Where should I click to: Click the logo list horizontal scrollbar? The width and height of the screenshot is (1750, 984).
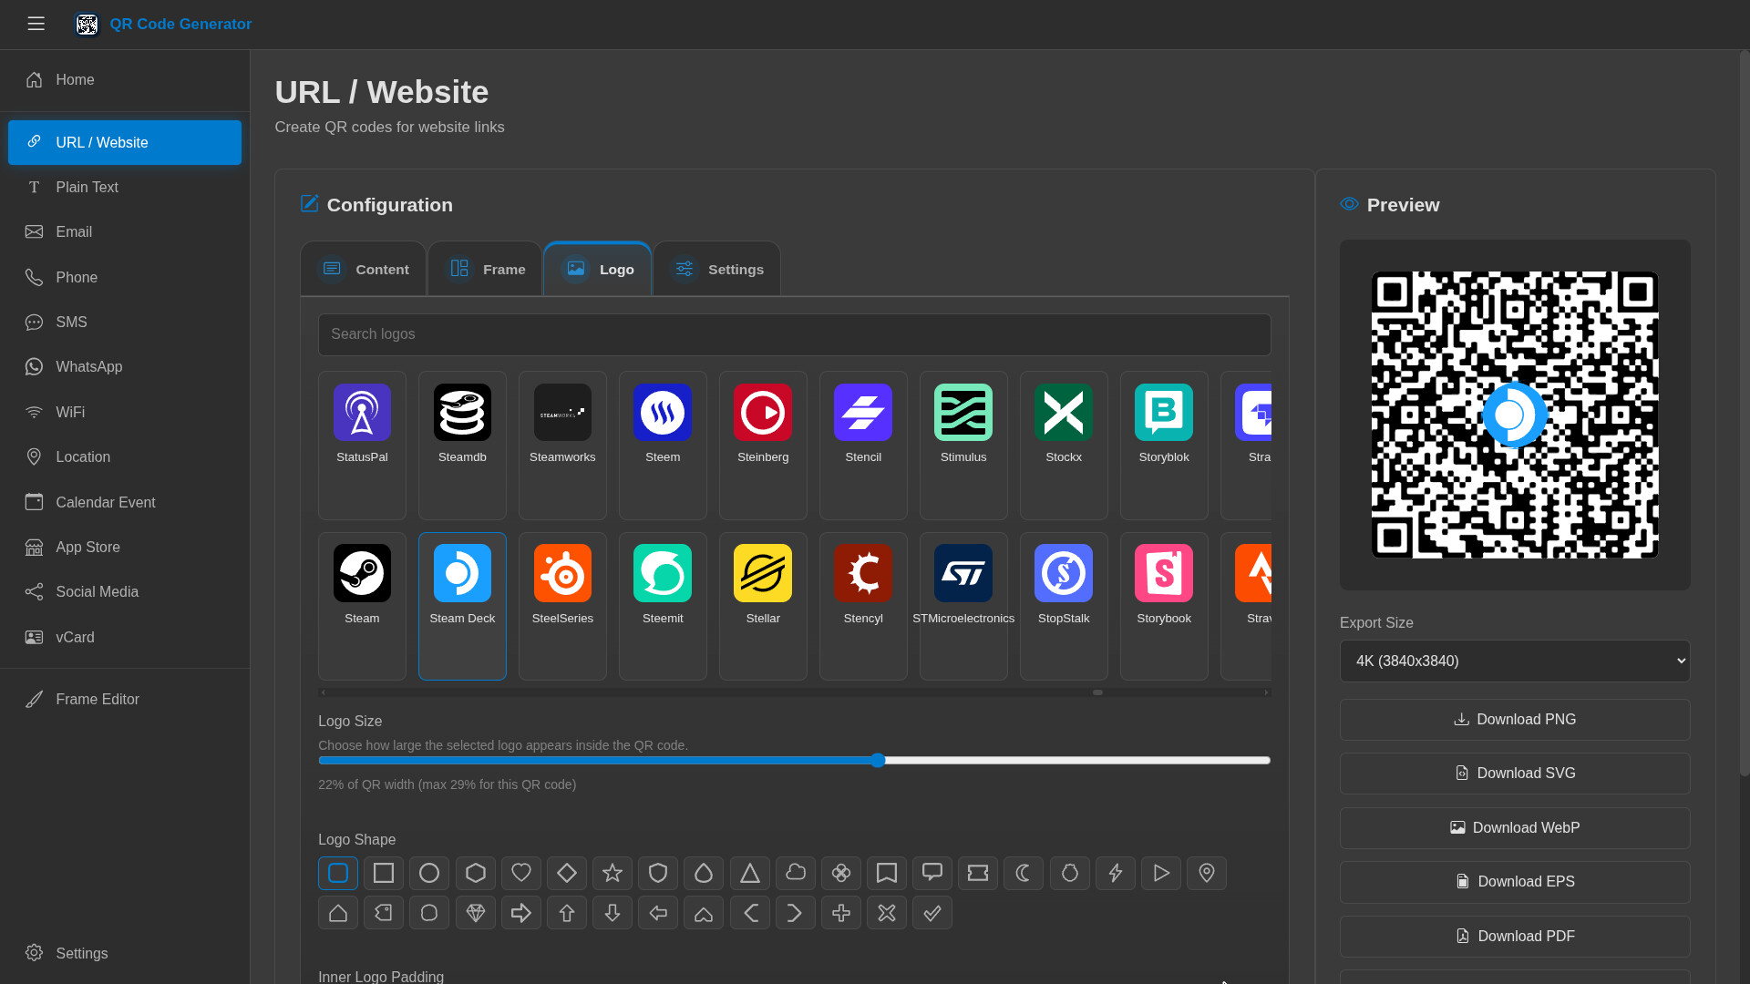pos(794,692)
